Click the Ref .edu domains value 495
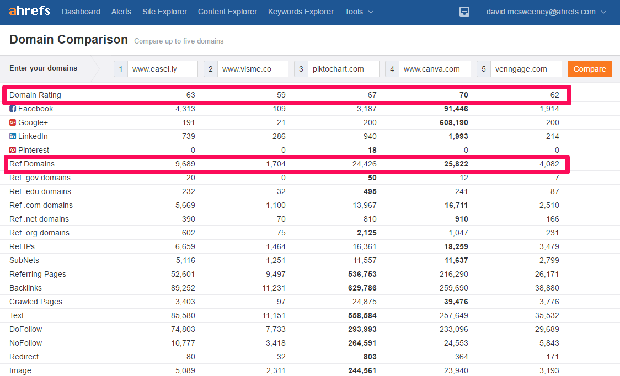 (370, 191)
